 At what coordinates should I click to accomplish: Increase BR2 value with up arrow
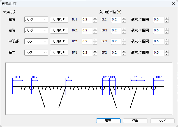(124, 29)
